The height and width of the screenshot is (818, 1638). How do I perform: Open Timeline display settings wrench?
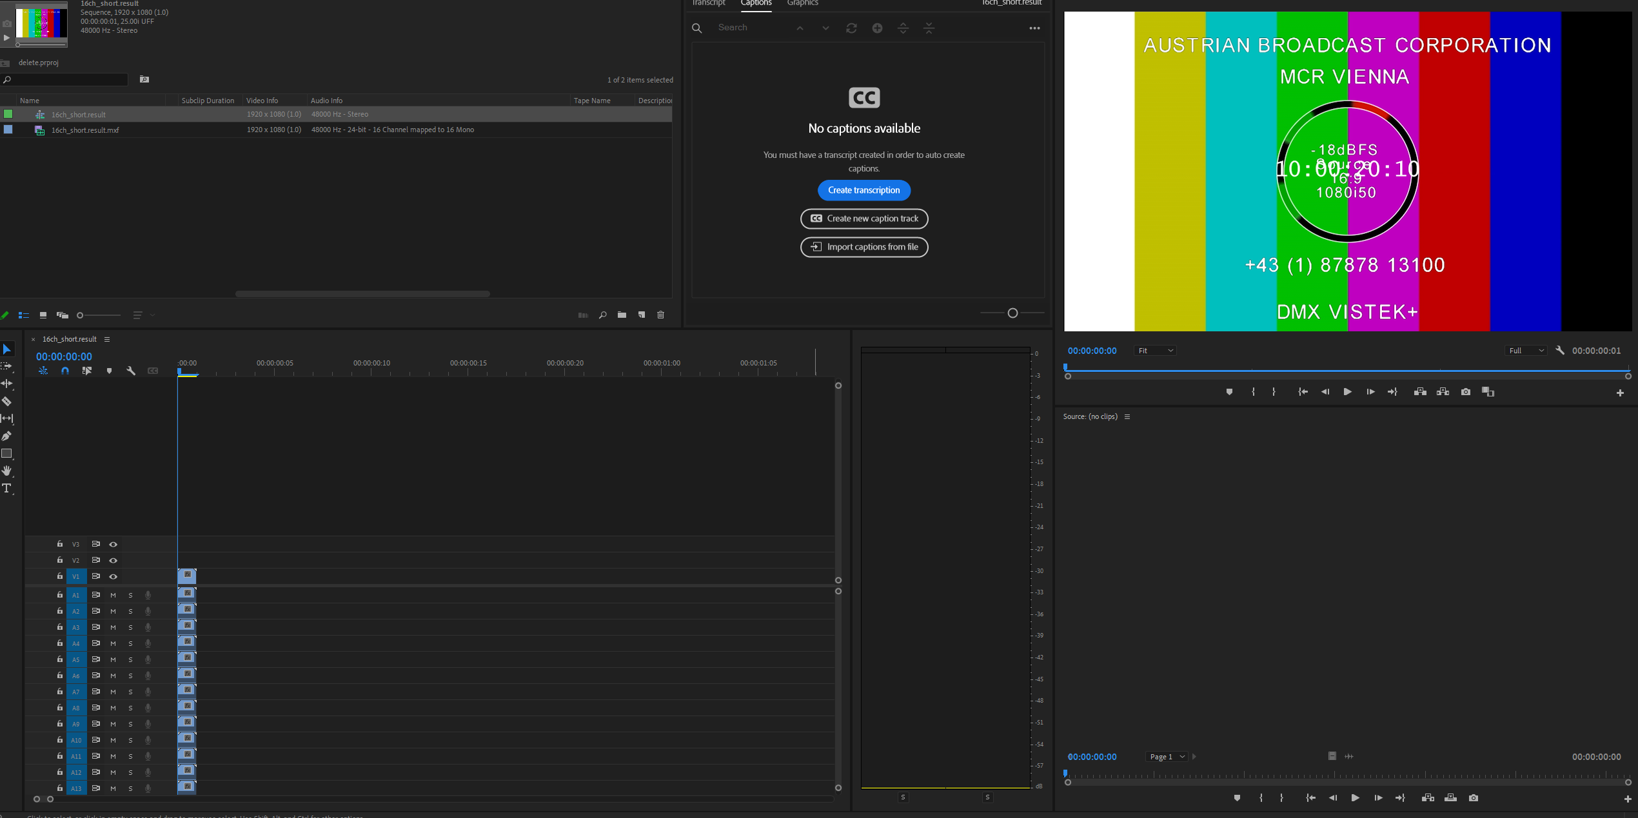[131, 371]
